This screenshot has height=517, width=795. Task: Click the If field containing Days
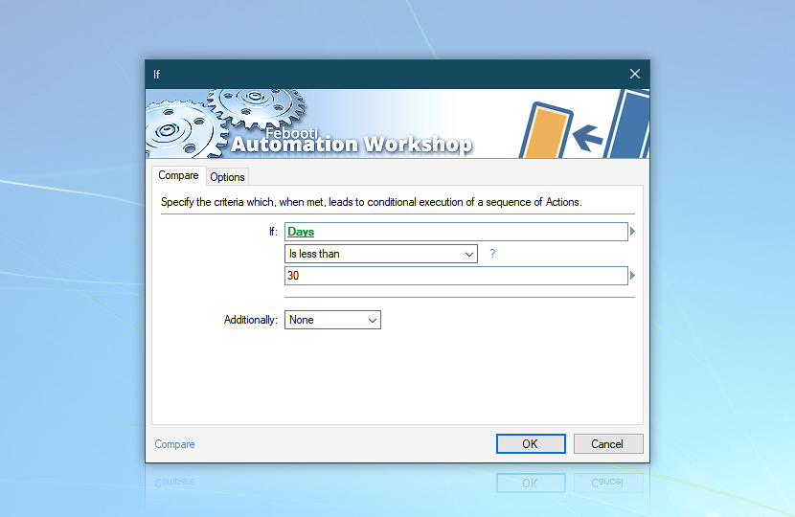(456, 232)
